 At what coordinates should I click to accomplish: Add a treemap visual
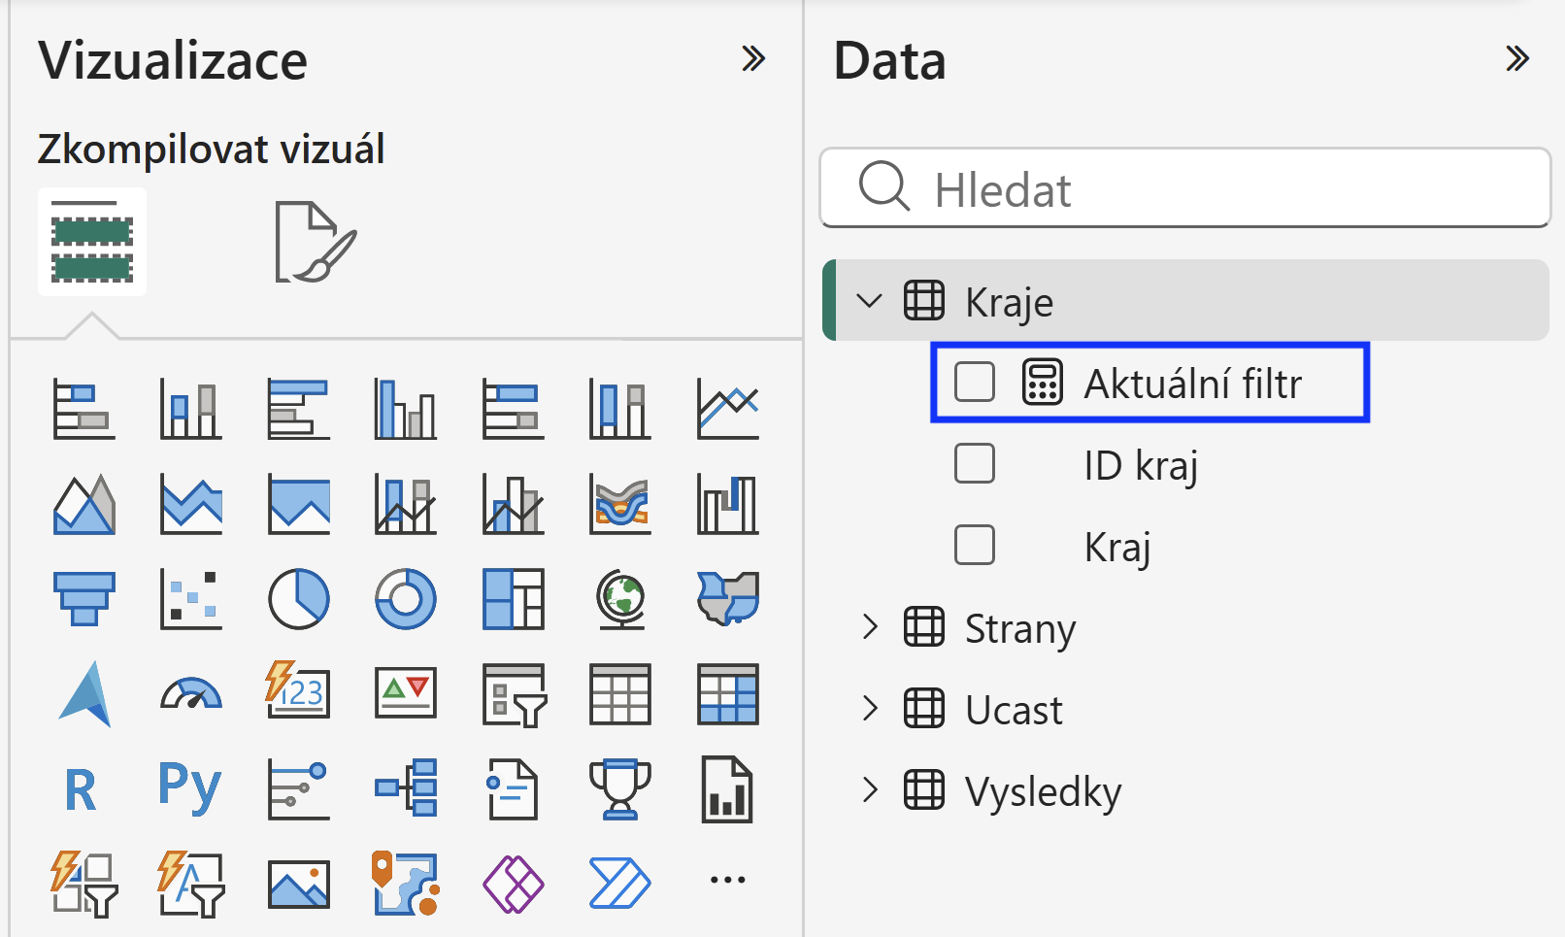point(514,599)
